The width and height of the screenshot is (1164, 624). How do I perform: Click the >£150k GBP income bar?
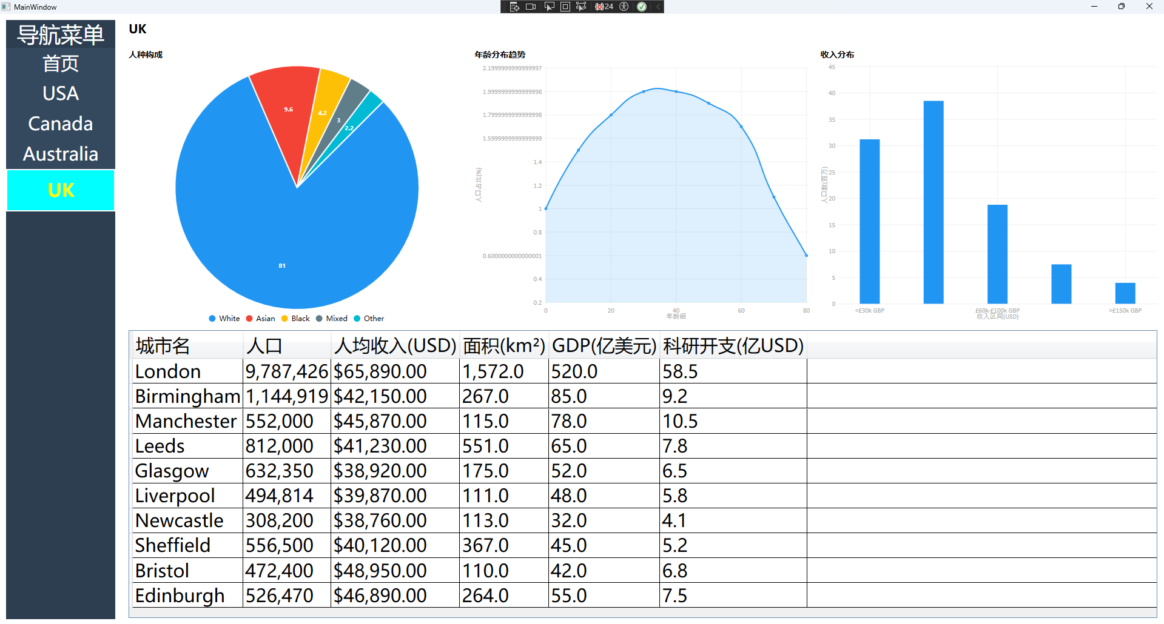tap(1125, 293)
